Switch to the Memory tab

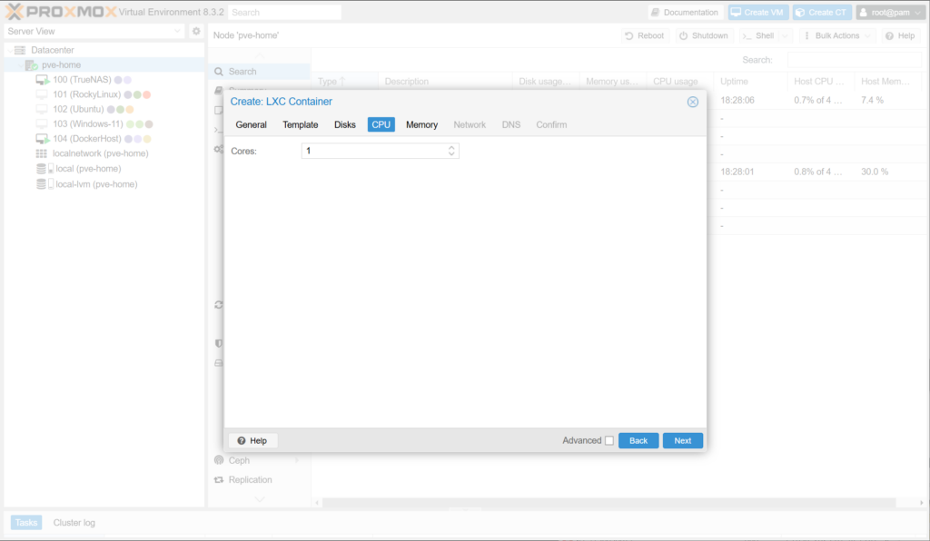pyautogui.click(x=421, y=124)
